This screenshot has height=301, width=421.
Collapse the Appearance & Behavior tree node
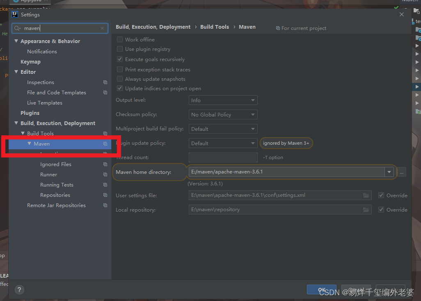tap(16, 41)
